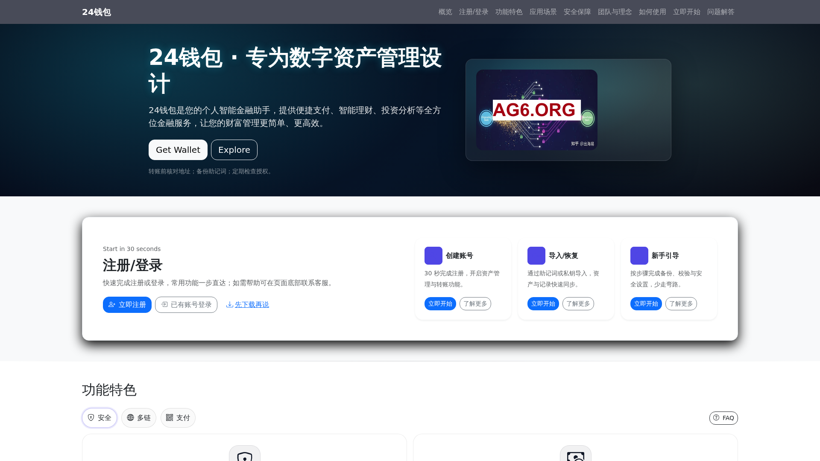Screen dimensions: 820x461
Task: Open the 概览 nav item
Action: coord(445,12)
